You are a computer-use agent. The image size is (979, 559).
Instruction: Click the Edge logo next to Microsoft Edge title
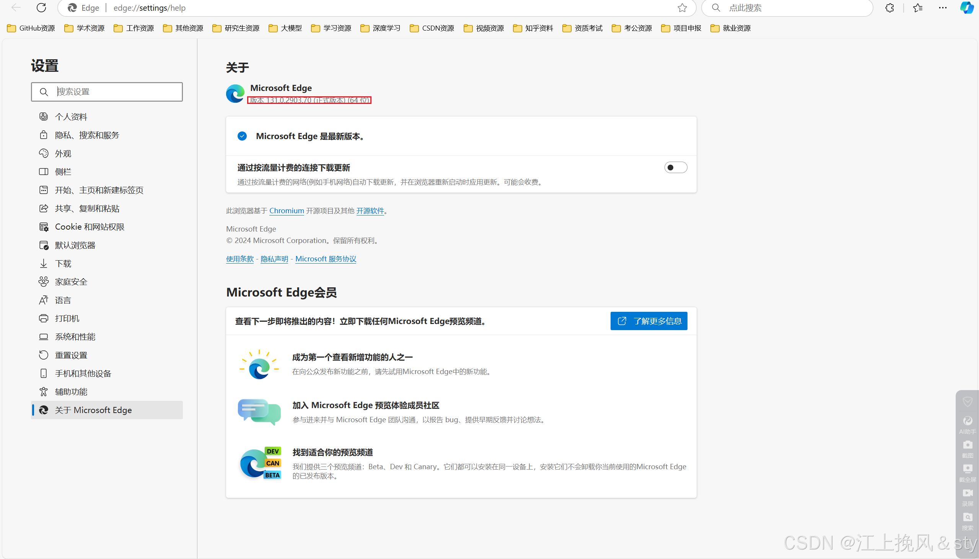point(235,94)
